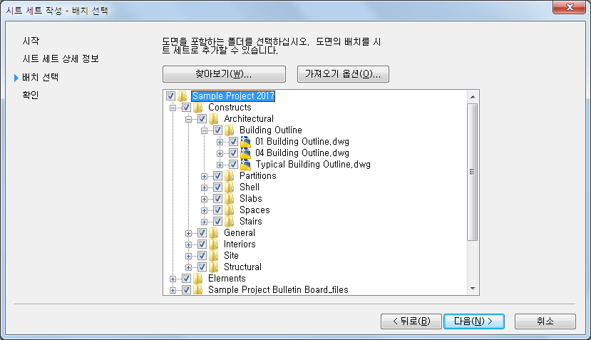Click the 04 Building Outline.dwg drawing icon

246,153
